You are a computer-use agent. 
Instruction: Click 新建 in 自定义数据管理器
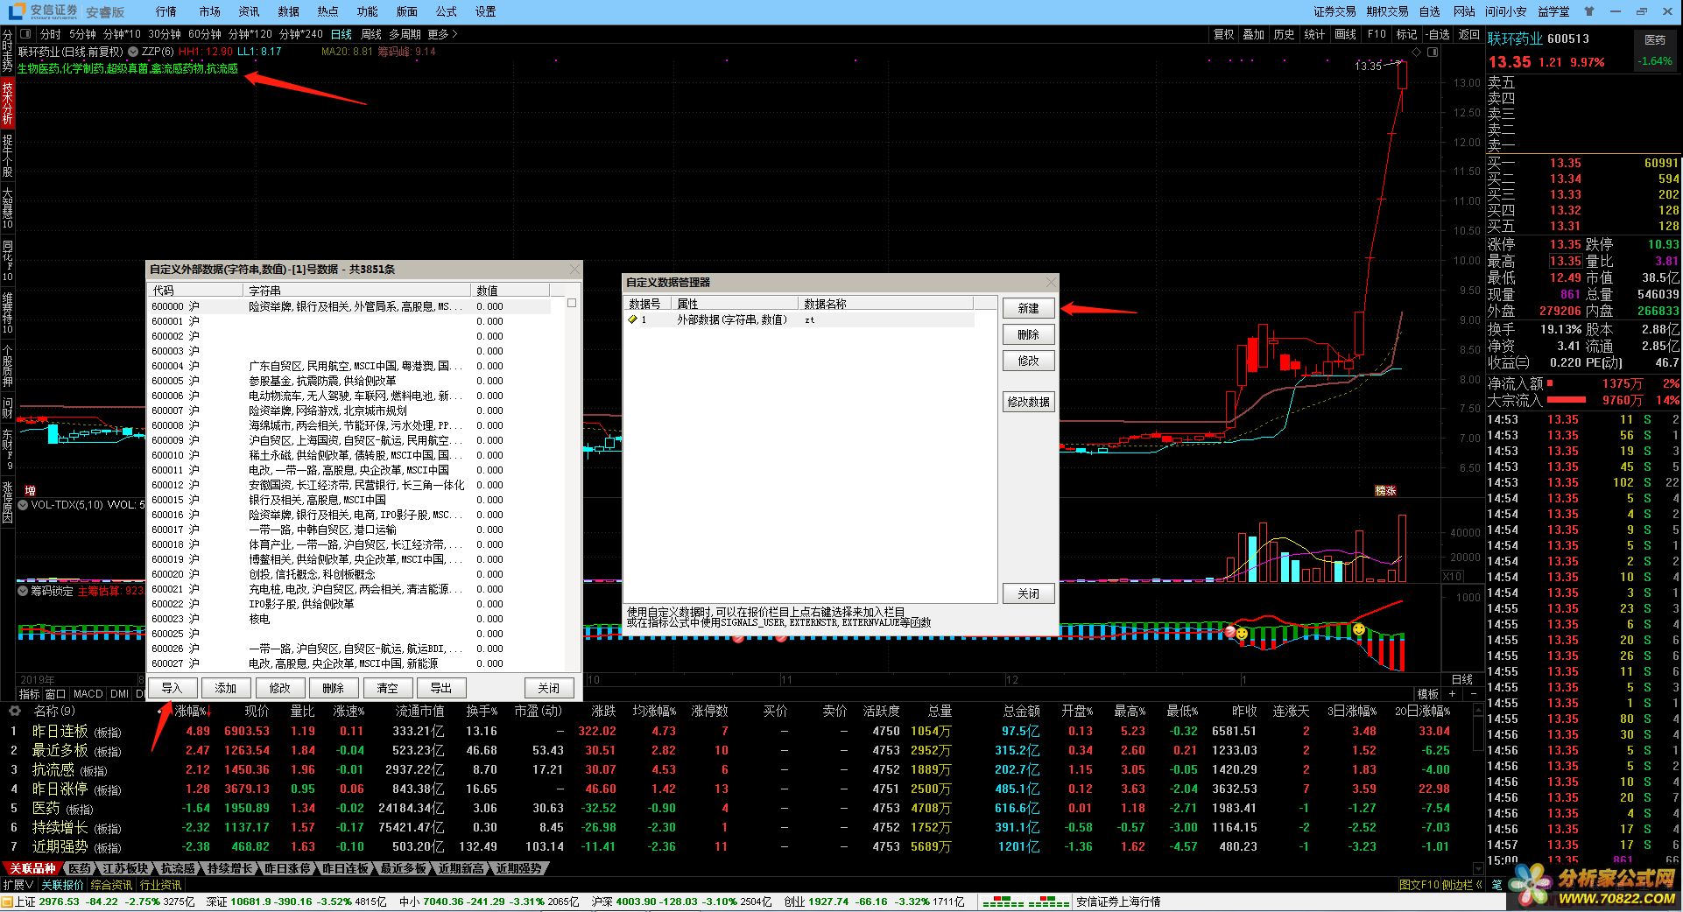(x=1028, y=308)
